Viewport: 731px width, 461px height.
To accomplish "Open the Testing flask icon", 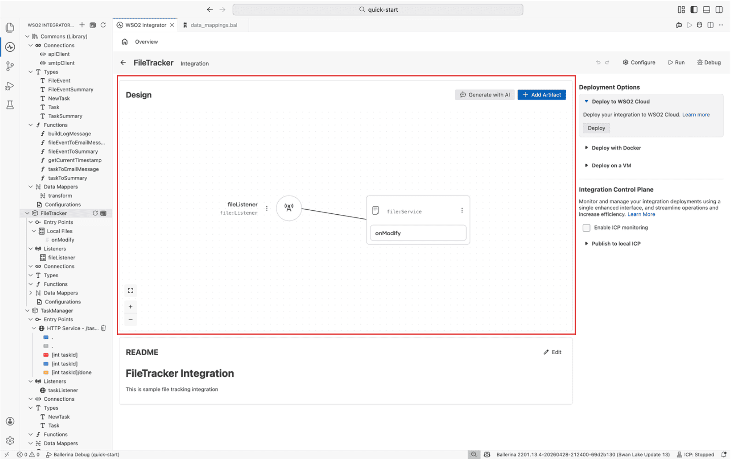I will tap(10, 105).
